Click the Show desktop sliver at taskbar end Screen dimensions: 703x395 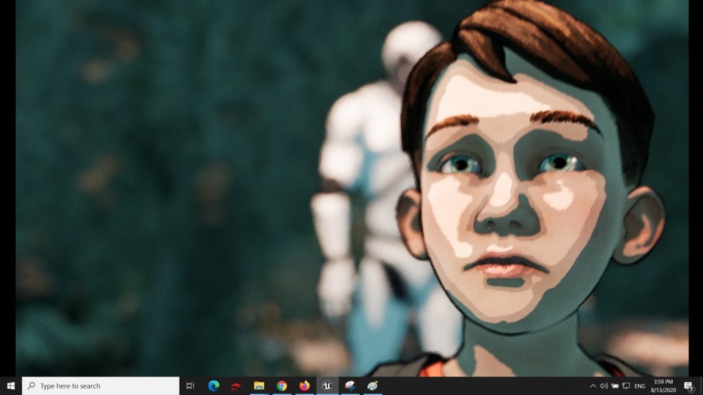pos(701,386)
